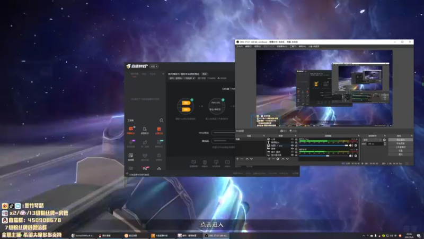This screenshot has width=424, height=239.
Task: Pop out the Scene Transitions dock header icon
Action: (x=385, y=136)
